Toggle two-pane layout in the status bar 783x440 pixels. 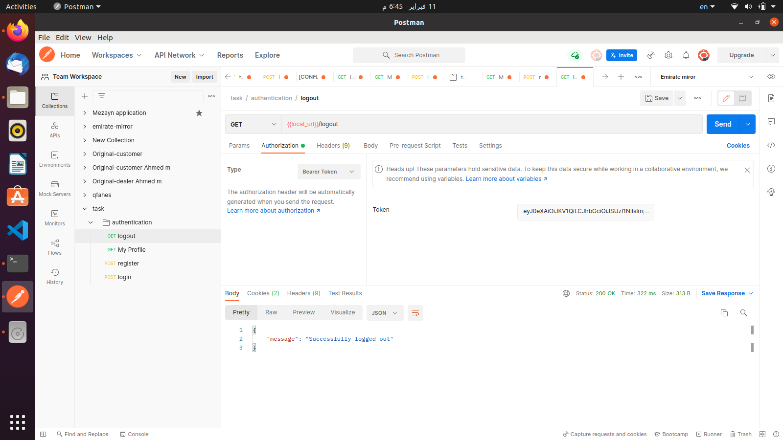click(x=762, y=434)
